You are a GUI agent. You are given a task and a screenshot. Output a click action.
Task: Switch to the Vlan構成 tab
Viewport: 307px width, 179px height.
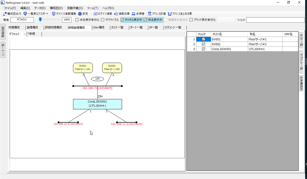99,28
